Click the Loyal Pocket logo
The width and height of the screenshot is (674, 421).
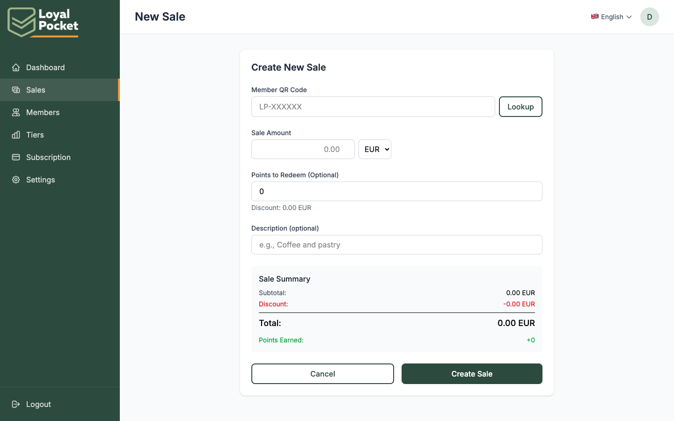[x=42, y=22]
